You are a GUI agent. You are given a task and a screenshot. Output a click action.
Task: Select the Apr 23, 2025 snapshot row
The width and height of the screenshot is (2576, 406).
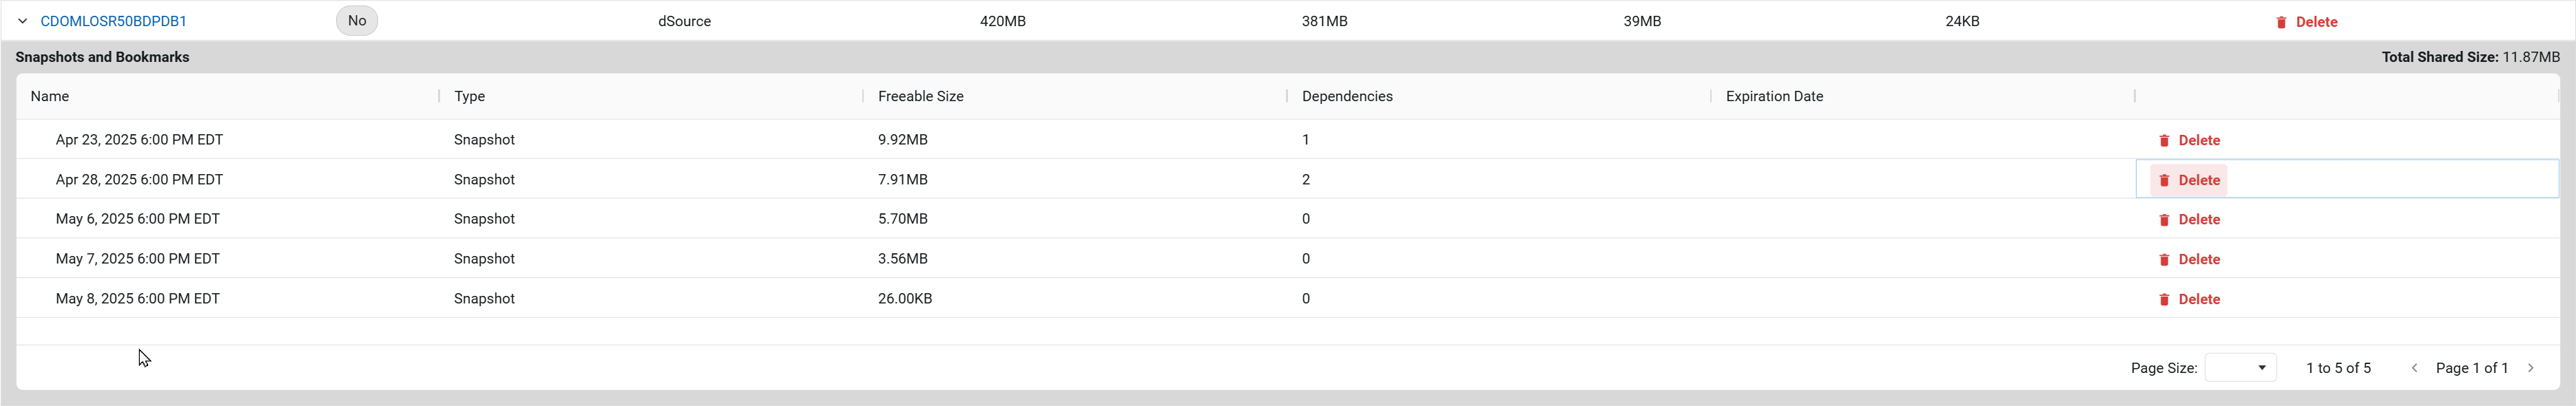coord(1287,139)
